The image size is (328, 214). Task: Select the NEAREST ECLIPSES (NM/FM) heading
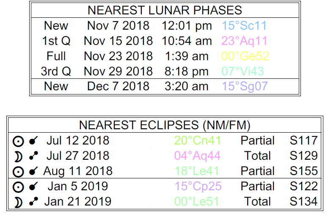[165, 125]
